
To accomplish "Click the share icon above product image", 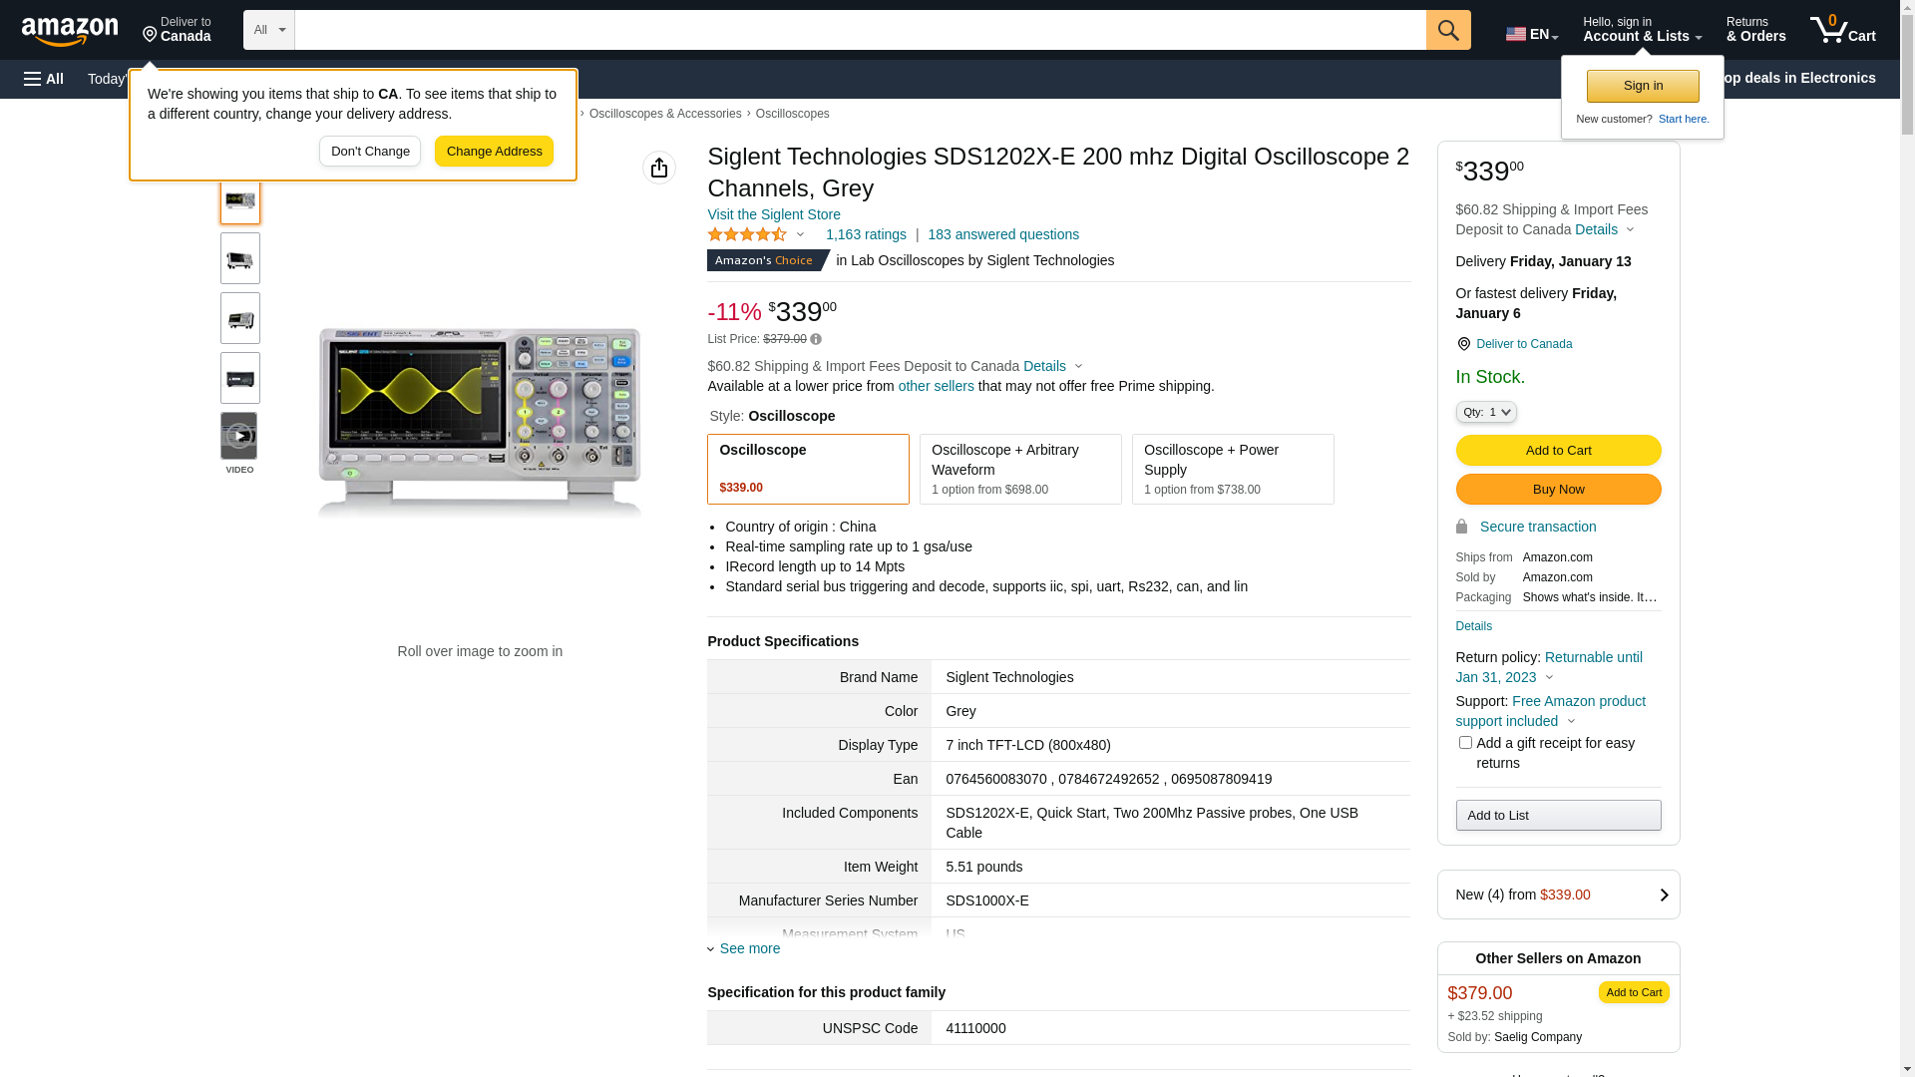I will 658,168.
